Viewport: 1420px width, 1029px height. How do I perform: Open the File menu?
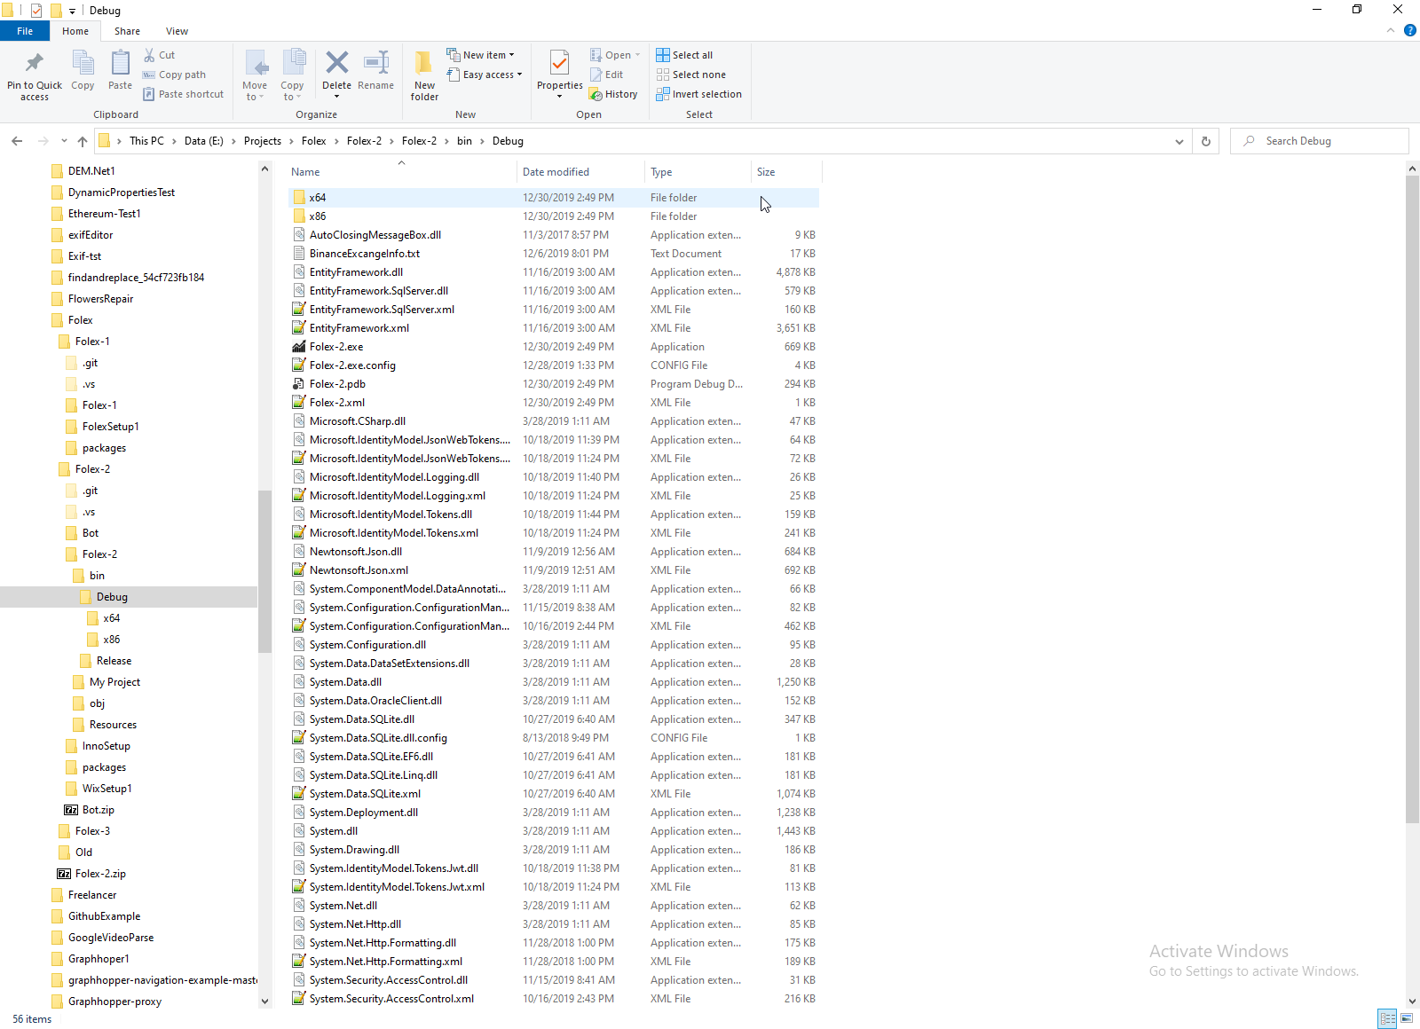25,31
